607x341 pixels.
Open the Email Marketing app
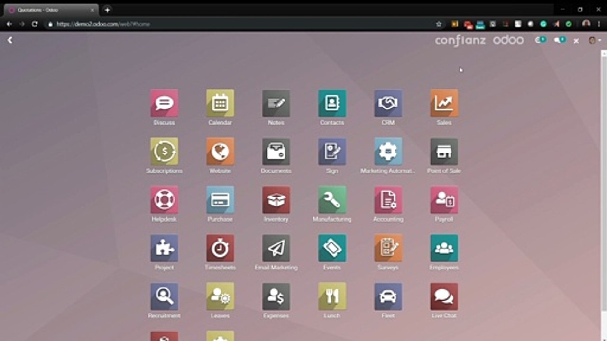click(x=276, y=248)
